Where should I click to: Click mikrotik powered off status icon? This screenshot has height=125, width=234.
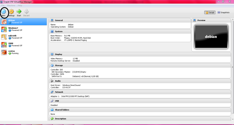coord(10,38)
